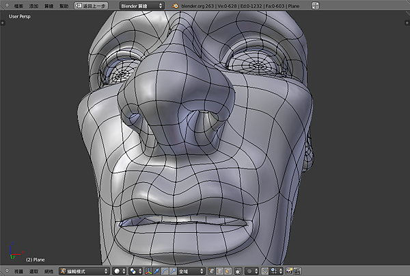Toggle the 3D manipulator axis widget
This screenshot has height=276, width=410.
pyautogui.click(x=148, y=271)
